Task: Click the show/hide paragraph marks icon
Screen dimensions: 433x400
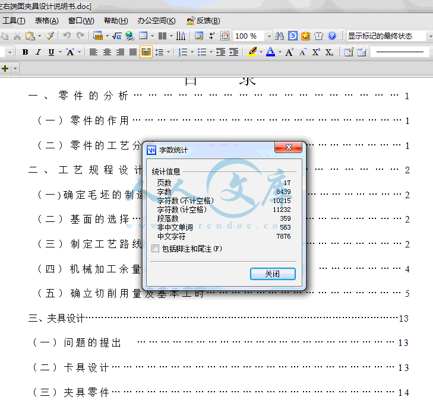Action: tap(211, 36)
